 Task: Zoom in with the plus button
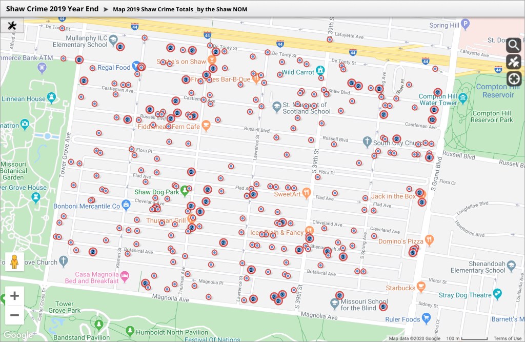pos(14,296)
